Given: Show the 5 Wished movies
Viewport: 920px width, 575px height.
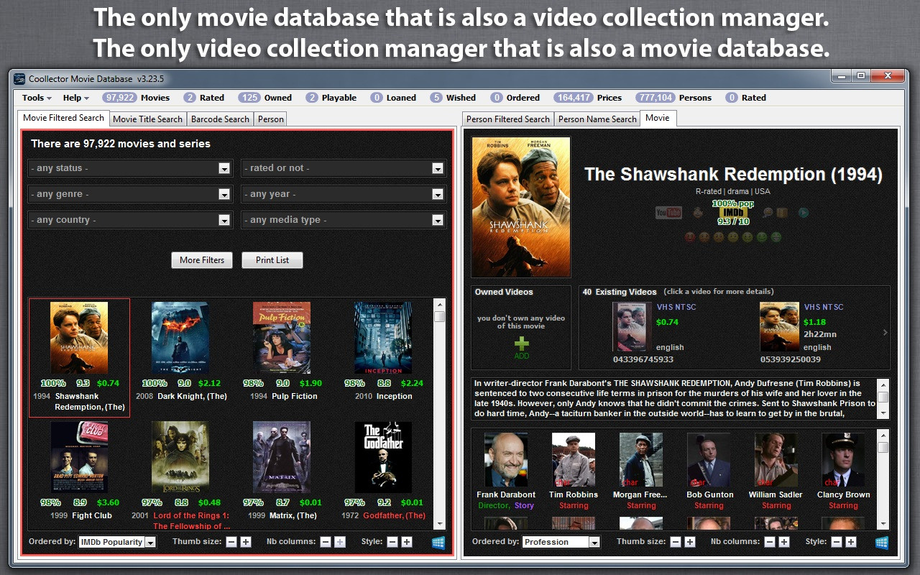Looking at the screenshot, I should [x=453, y=98].
